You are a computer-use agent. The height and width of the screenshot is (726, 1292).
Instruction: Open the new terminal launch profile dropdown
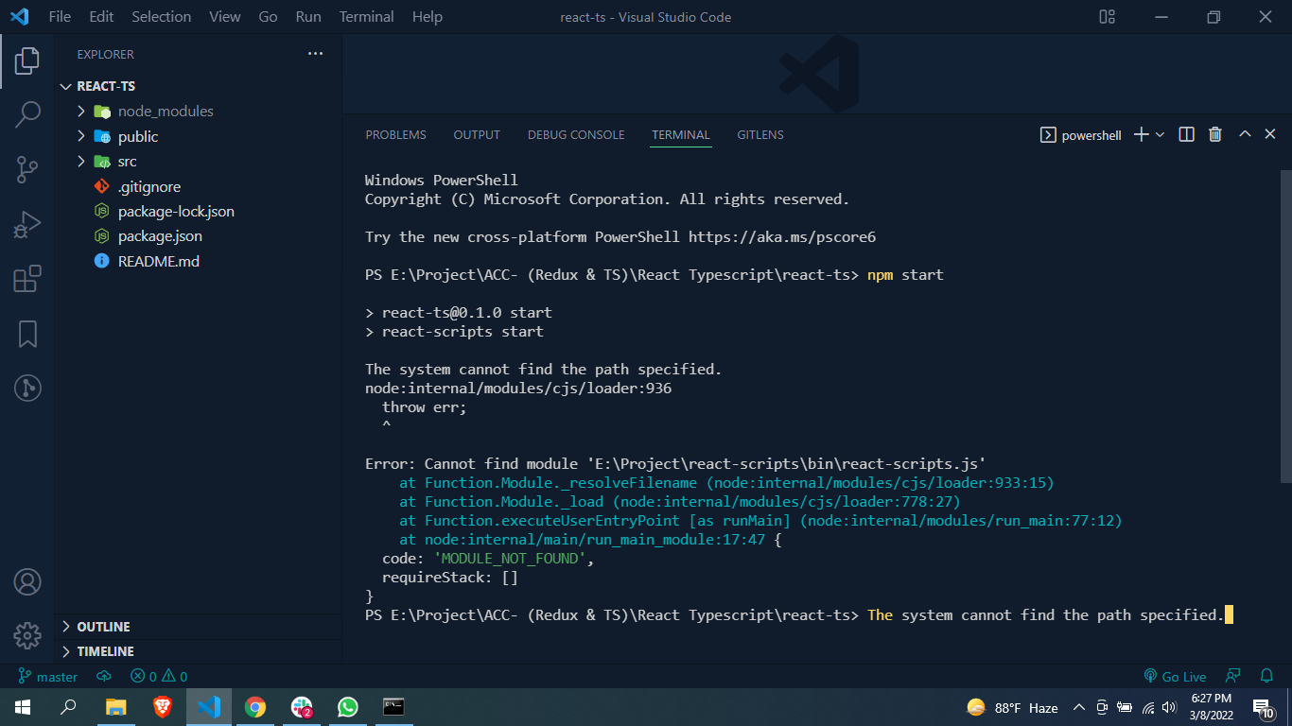1161,135
